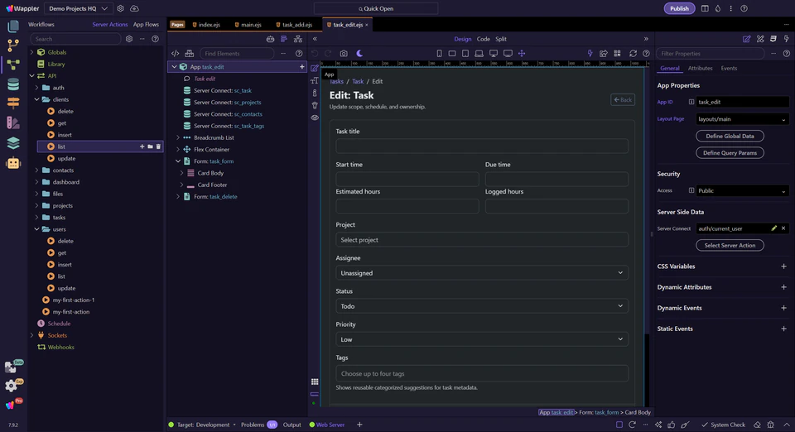Expand the right panel with double chevron
The width and height of the screenshot is (795, 432).
[646, 39]
